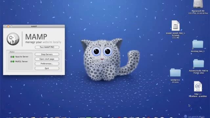This screenshot has width=210, height=118.
Task: Stop the servers in MAMP
Action: [47, 54]
